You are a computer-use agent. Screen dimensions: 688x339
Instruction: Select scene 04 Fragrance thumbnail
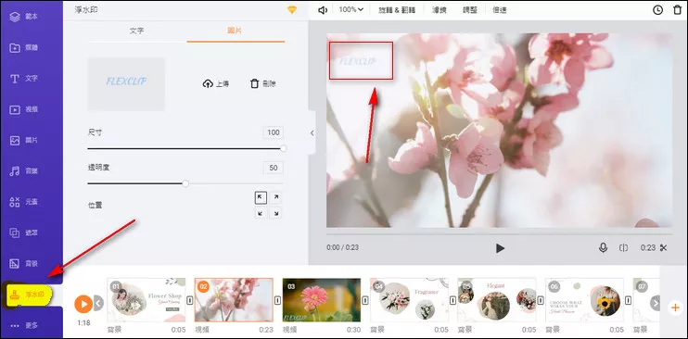click(x=409, y=300)
